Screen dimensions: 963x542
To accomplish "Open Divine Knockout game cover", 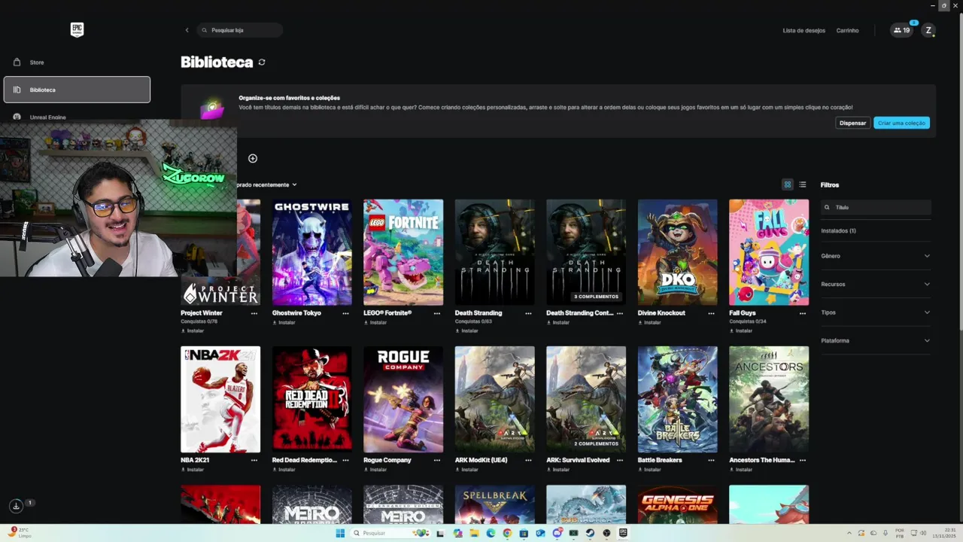I will pyautogui.click(x=677, y=252).
